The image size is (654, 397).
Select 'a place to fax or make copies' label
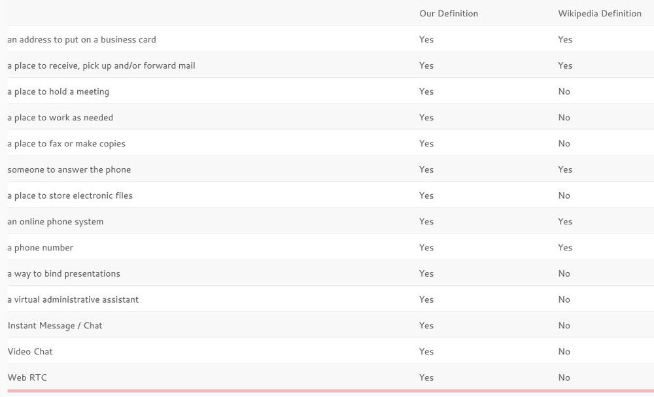66,143
